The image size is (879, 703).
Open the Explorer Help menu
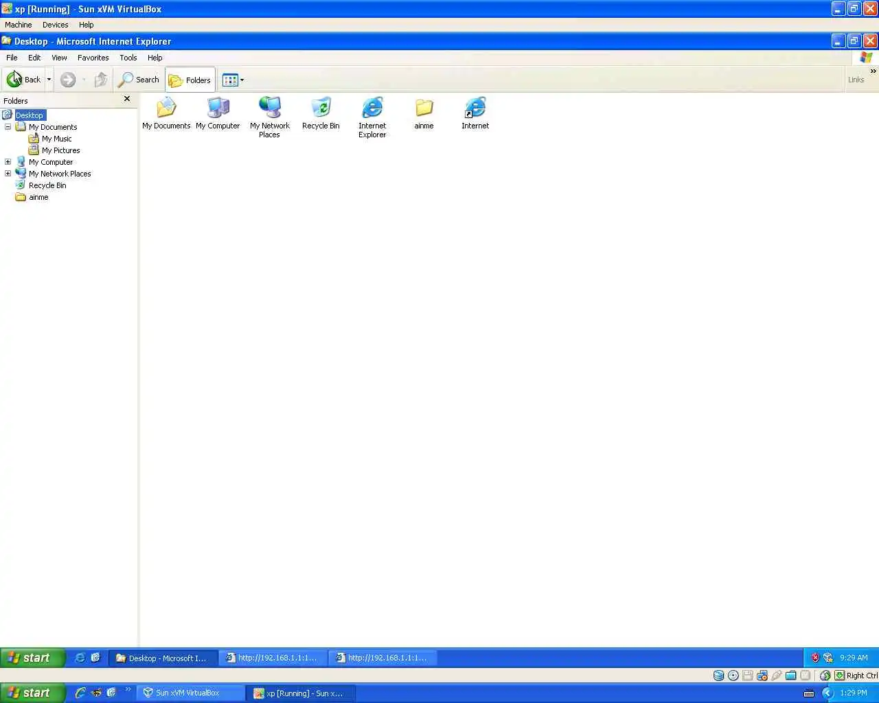[155, 58]
